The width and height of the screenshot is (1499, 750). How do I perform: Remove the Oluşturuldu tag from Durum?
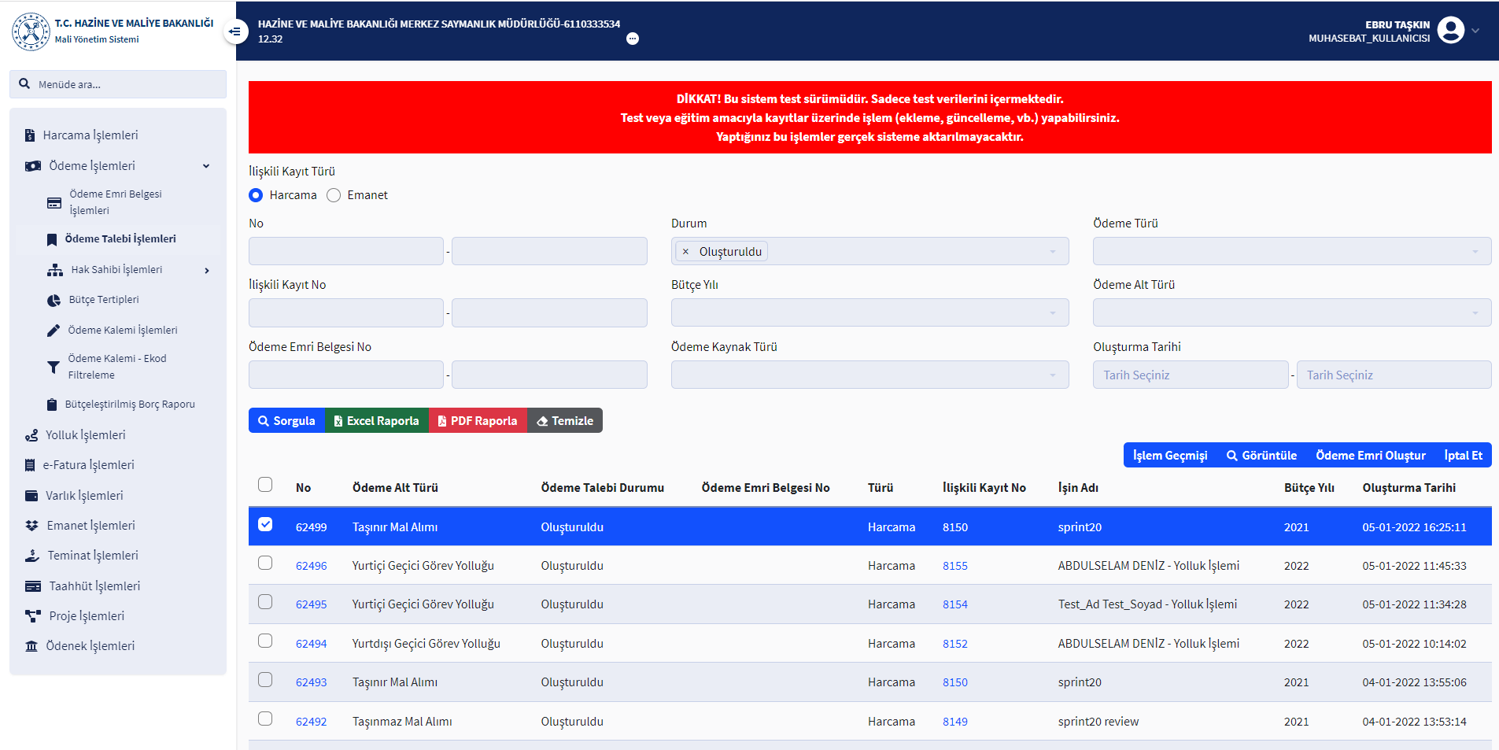coord(685,252)
